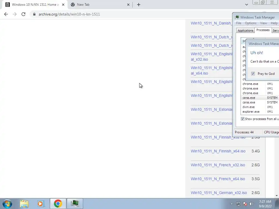Download Win10_1511_N_German_x32.iso
The width and height of the screenshot is (279, 209).
click(x=219, y=193)
